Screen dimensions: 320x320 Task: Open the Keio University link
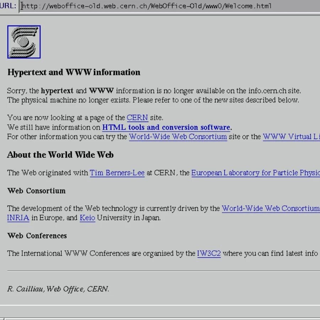point(87,218)
